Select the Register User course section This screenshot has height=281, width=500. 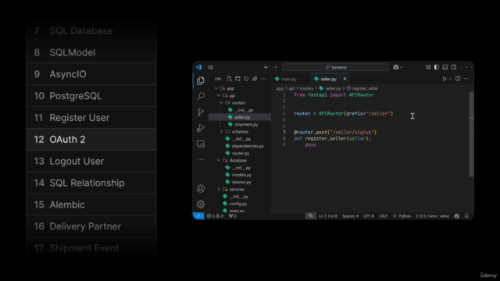[x=91, y=118]
